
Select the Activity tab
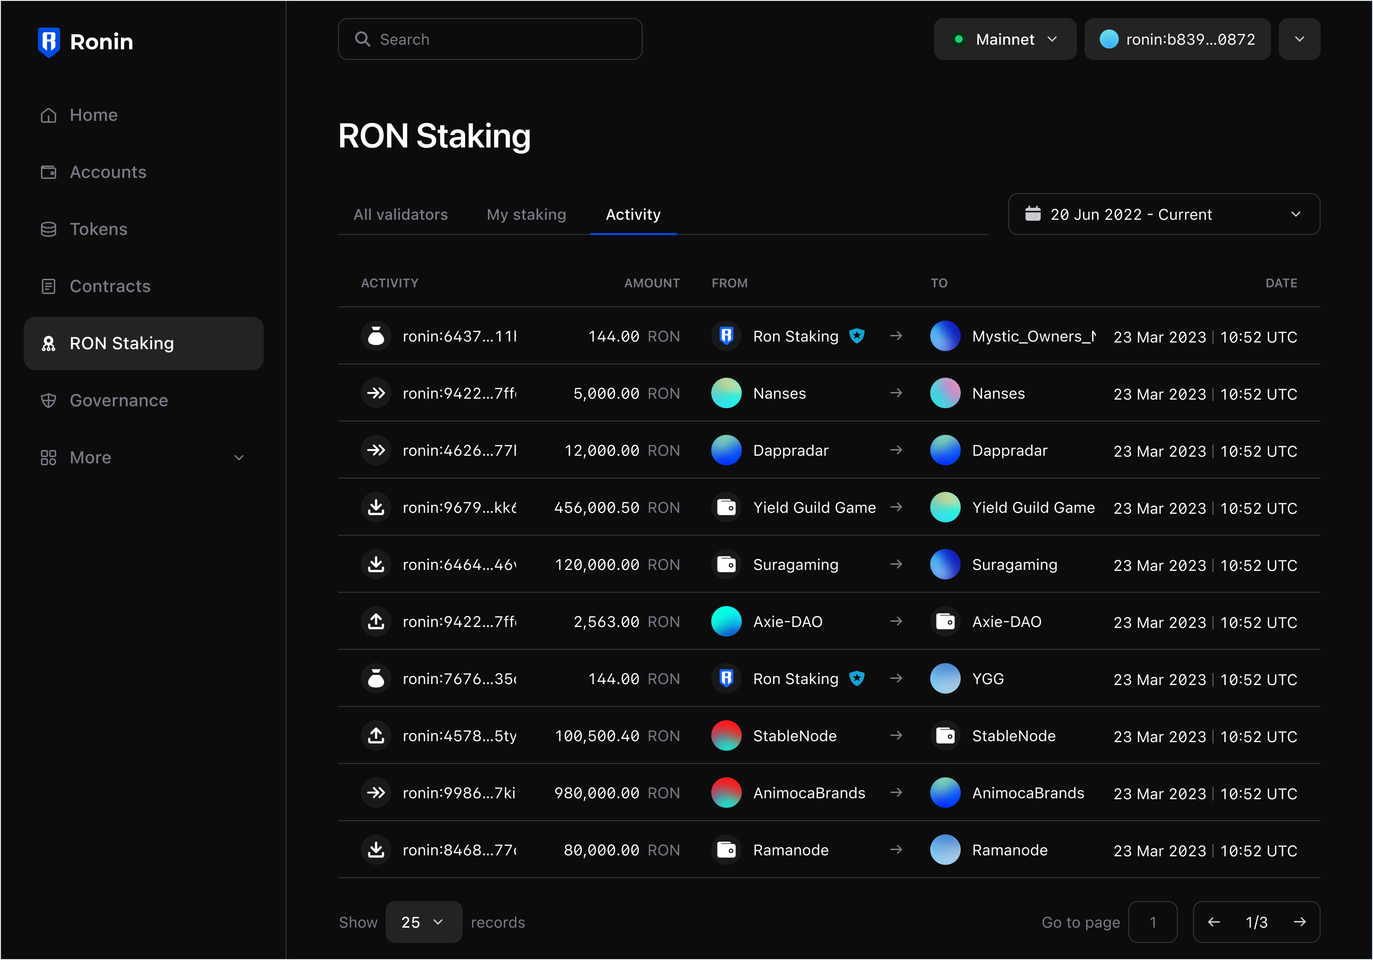point(633,215)
